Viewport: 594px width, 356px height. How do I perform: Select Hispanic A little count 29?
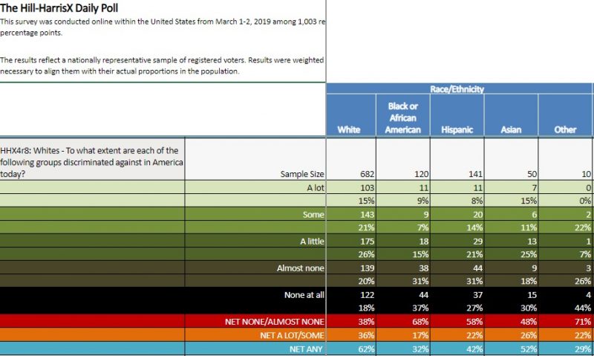[x=477, y=241]
